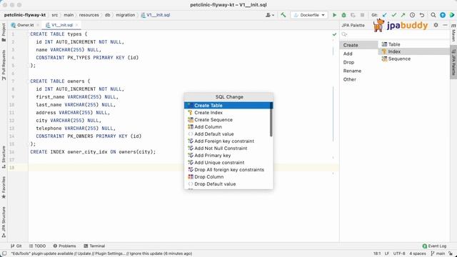Viewport: 457px width, 257px height.
Task: Click the Stop square icon
Action: (362, 15)
